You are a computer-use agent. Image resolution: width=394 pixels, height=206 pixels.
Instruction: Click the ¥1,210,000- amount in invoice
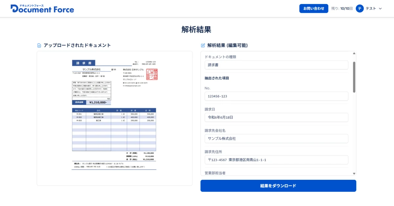pyautogui.click(x=98, y=103)
